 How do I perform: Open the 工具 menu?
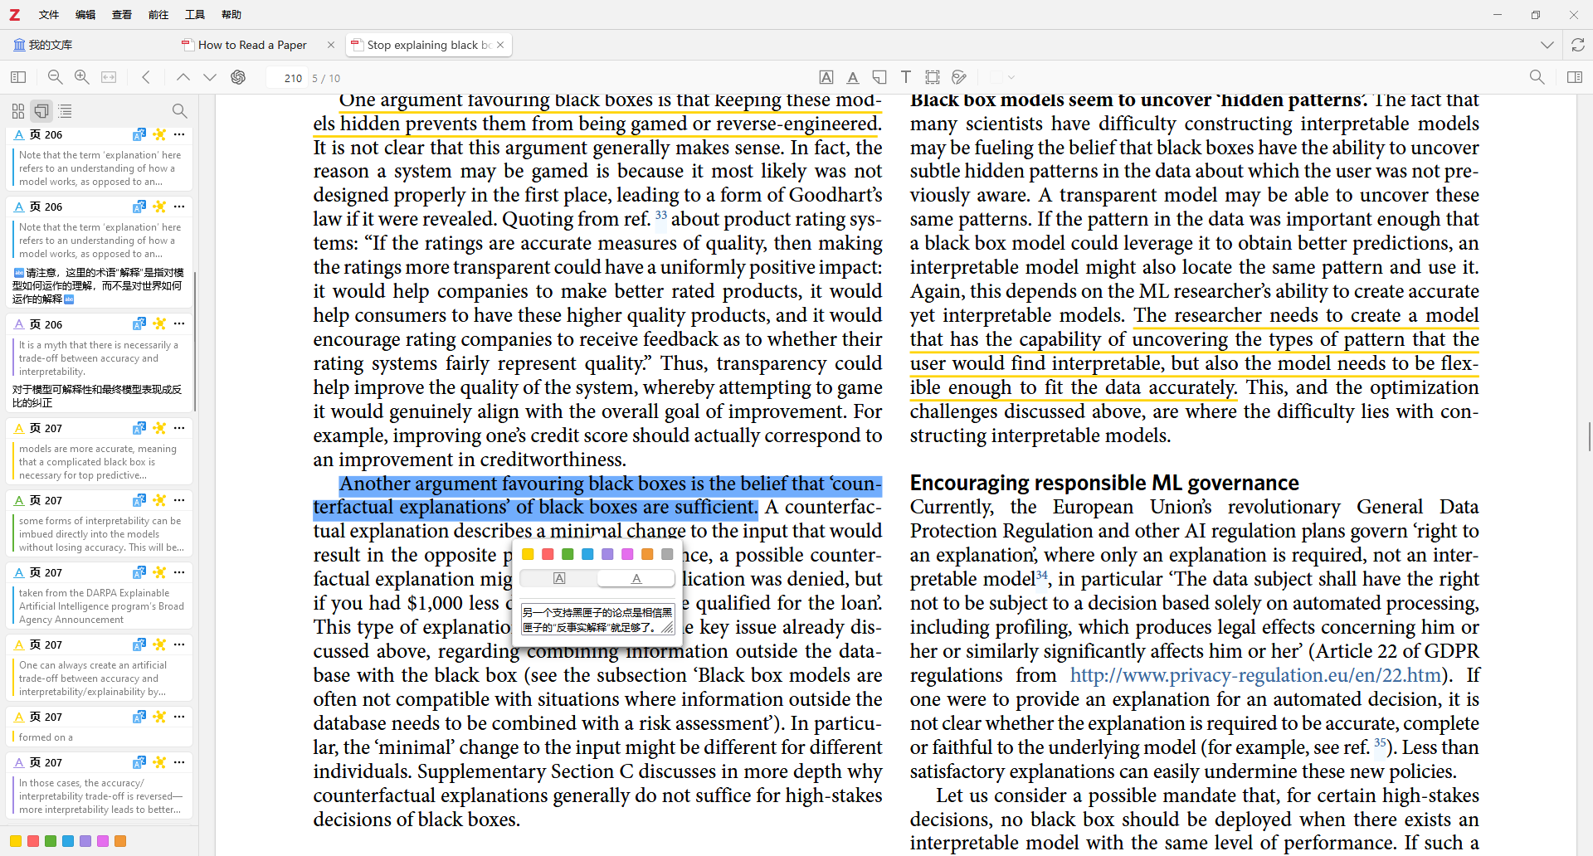click(x=195, y=14)
